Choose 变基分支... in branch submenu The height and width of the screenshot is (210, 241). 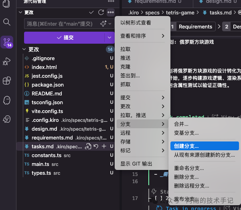(x=205, y=133)
